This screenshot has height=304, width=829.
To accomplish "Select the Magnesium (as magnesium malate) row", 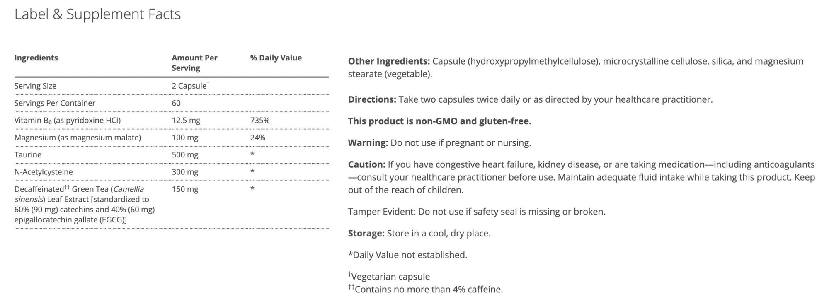I will [x=78, y=138].
